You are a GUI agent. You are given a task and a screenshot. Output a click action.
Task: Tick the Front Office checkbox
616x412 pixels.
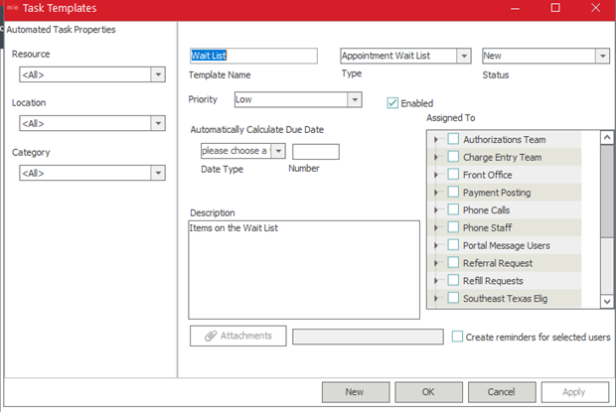pos(453,176)
